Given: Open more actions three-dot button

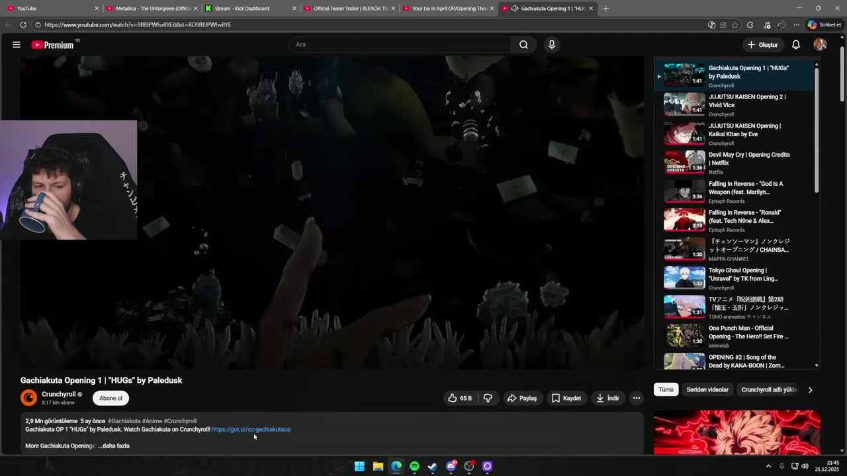Looking at the screenshot, I should (x=636, y=398).
